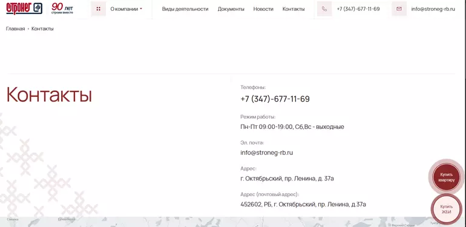Click info@stroneg-rb.ru under Эл. почта
The width and height of the screenshot is (466, 227).
[266, 153]
